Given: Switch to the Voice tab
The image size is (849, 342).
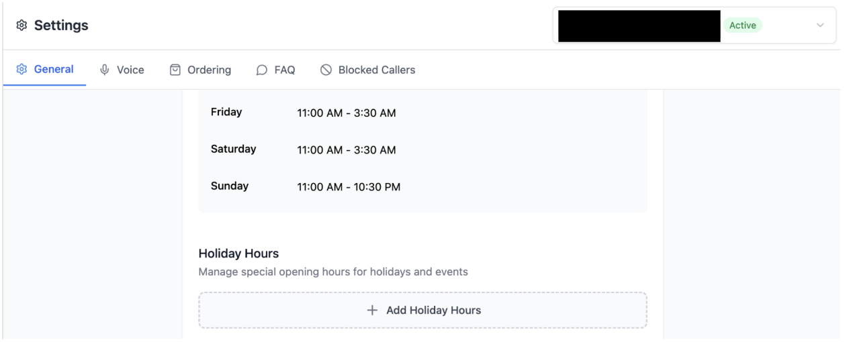Looking at the screenshot, I should (x=130, y=70).
